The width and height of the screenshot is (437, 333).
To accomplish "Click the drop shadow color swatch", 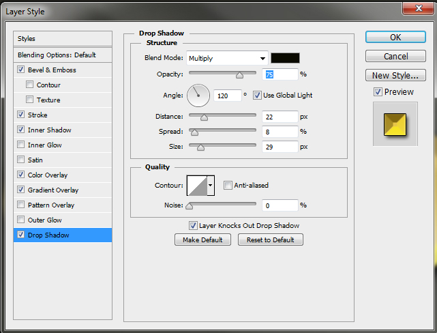I will (x=285, y=58).
